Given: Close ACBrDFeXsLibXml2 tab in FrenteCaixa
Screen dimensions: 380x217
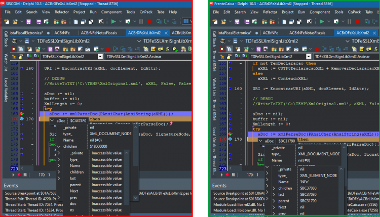Looking at the screenshot, I should pyautogui.click(x=374, y=33).
